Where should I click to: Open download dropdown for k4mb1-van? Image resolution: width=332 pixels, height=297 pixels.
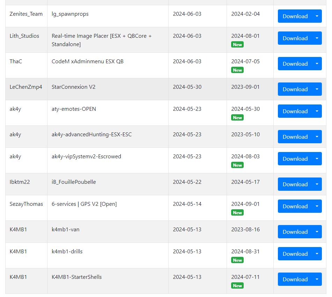point(317,232)
